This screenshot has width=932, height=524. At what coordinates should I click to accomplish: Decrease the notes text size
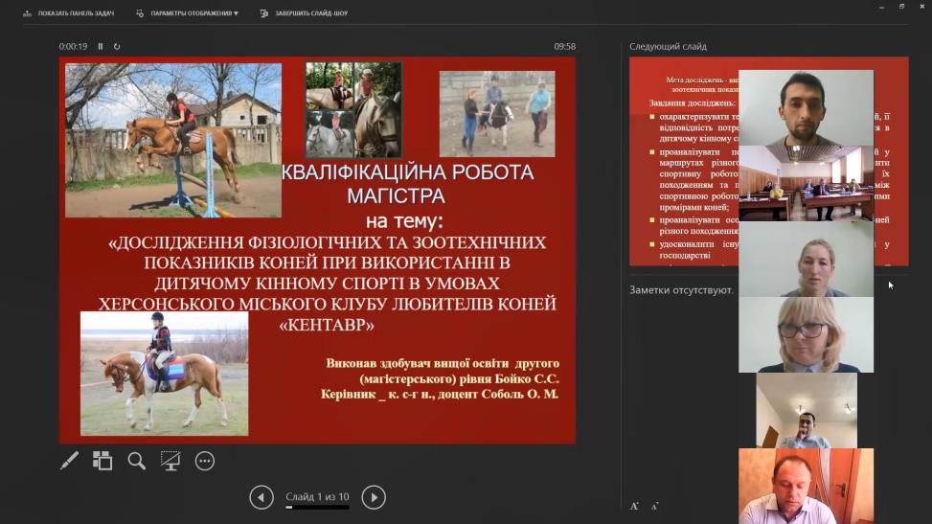click(x=654, y=506)
